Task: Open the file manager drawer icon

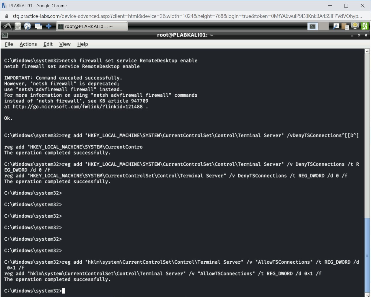Action: [18, 26]
